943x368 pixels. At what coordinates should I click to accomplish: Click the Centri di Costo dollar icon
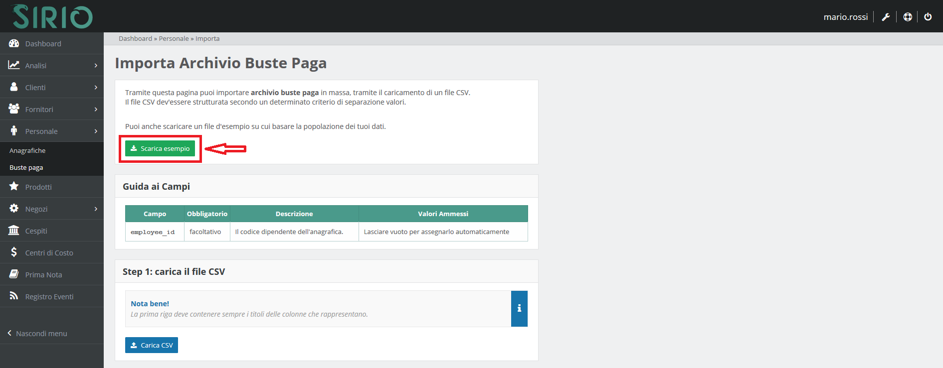pyautogui.click(x=14, y=252)
